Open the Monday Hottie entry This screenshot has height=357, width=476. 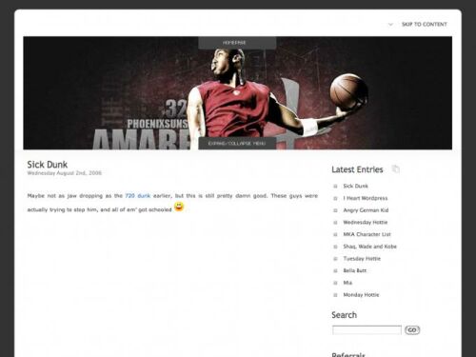click(361, 295)
